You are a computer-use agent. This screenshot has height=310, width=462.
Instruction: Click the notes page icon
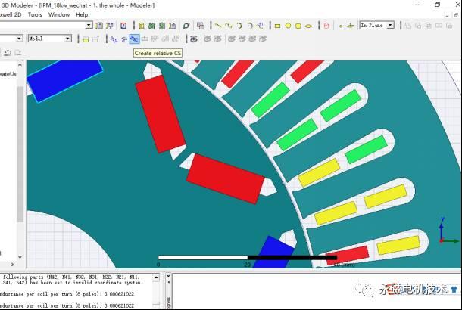pyautogui.click(x=173, y=26)
